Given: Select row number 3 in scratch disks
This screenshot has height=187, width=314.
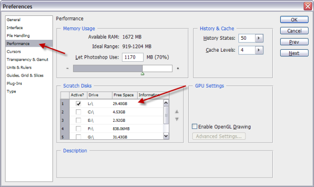Looking at the screenshot, I should click(65, 120).
